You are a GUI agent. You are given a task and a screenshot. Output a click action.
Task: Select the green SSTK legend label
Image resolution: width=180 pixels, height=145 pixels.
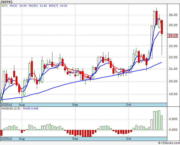[x=4, y=6]
